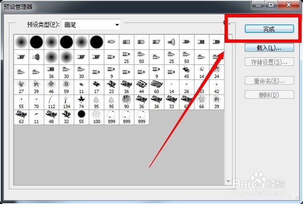Select the square tip brush 36 in third row
Viewport: 303px width, 204px height.
point(51,72)
